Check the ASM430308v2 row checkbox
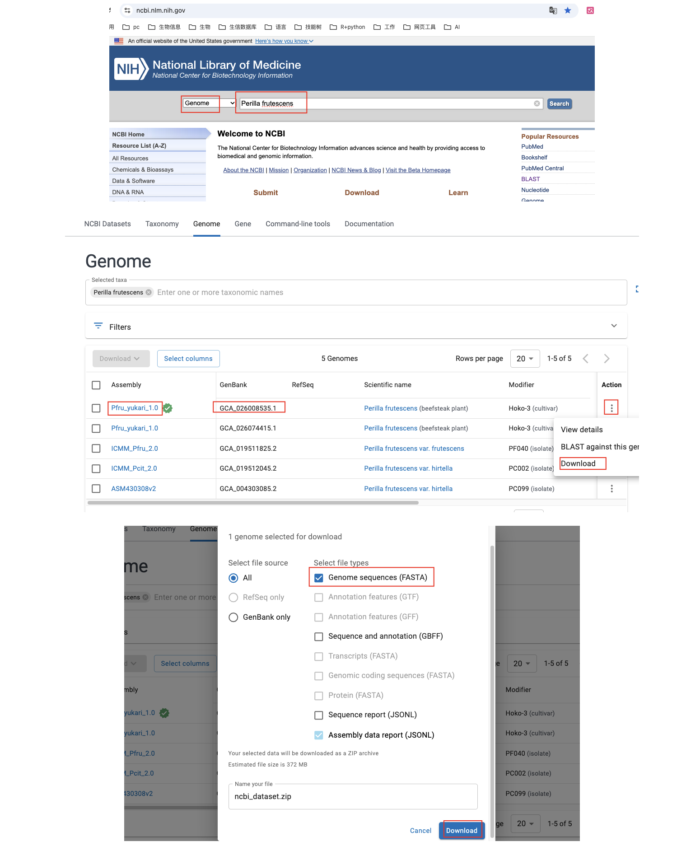The image size is (700, 851). click(96, 489)
